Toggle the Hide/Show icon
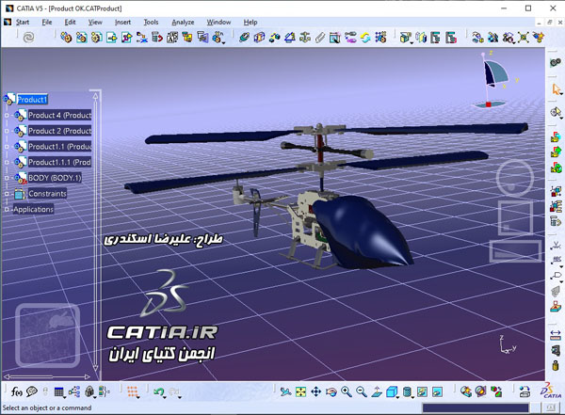Viewport: 565px width, 415px height. (422, 391)
